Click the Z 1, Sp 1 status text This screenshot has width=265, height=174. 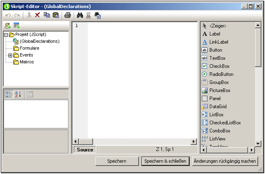tap(165, 149)
